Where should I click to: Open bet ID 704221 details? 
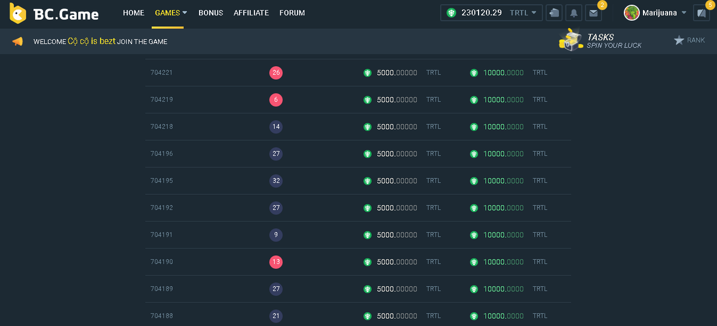[x=161, y=73]
